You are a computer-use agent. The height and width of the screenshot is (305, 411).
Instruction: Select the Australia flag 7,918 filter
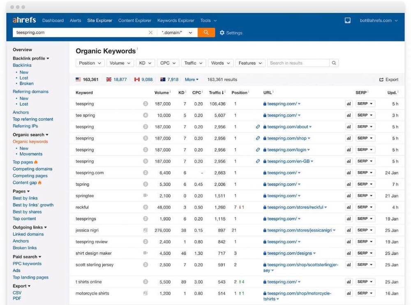(169, 79)
